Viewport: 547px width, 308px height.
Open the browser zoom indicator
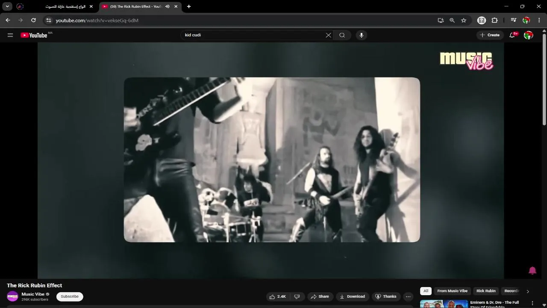click(452, 20)
